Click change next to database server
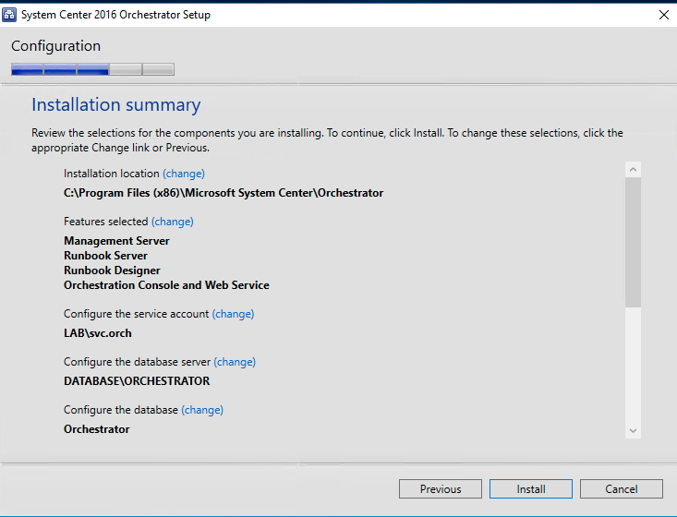 (235, 362)
